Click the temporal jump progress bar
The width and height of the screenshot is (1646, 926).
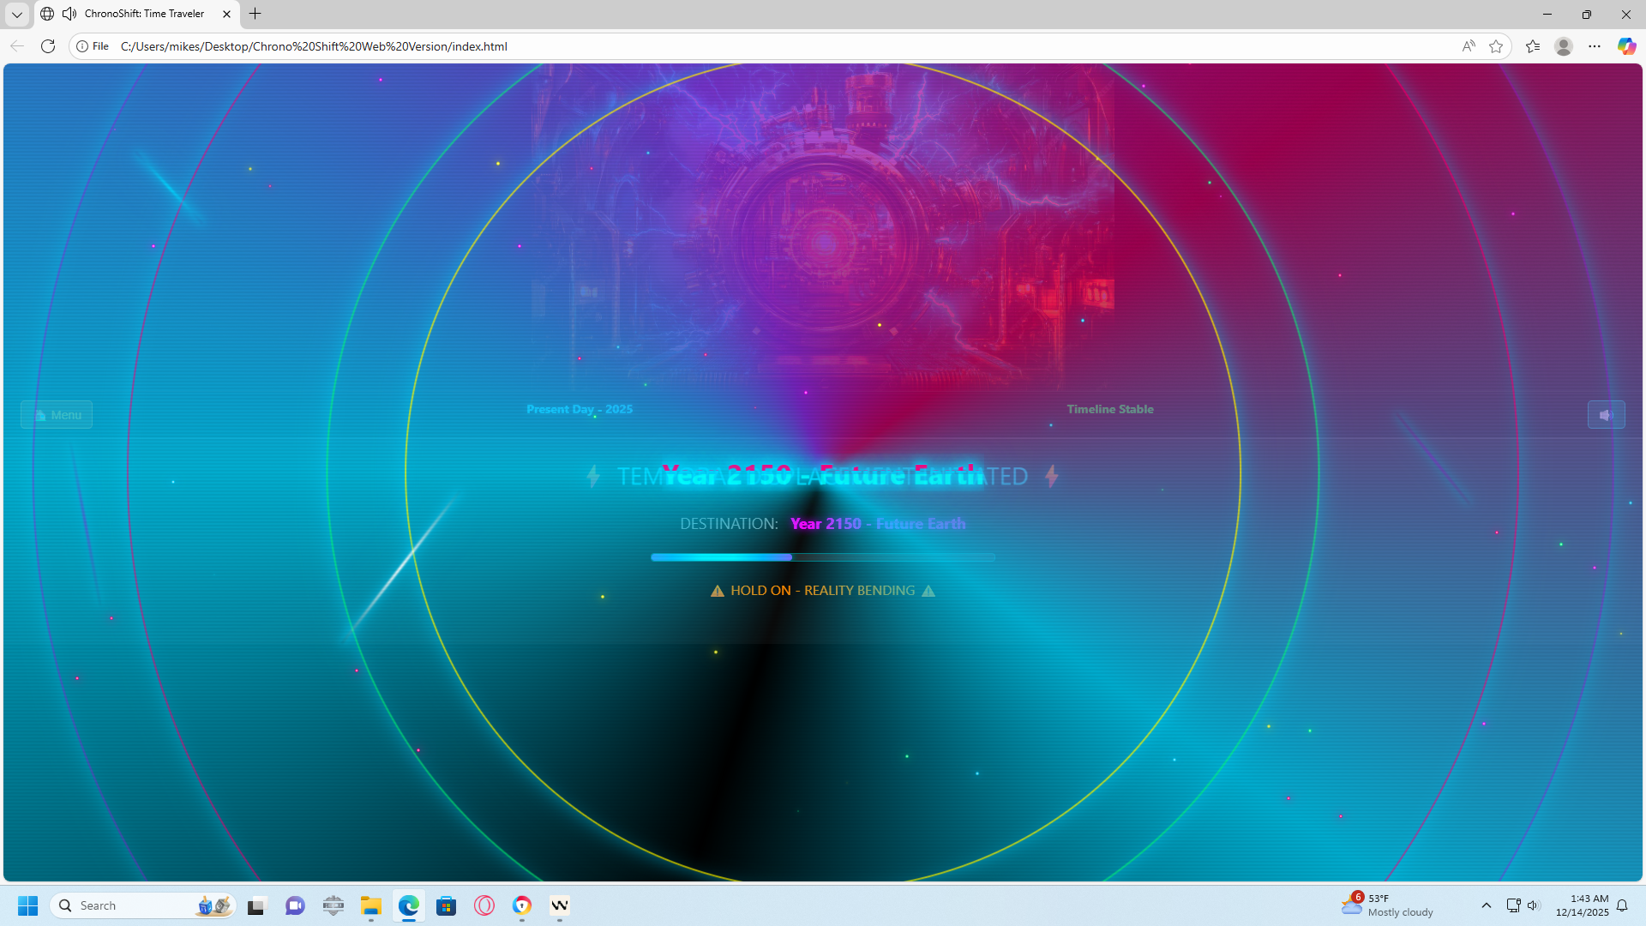coord(822,557)
